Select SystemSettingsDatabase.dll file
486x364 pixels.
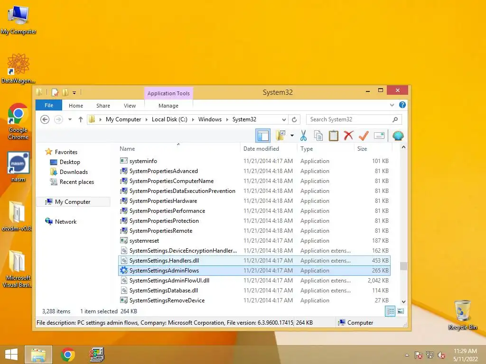click(254, 291)
